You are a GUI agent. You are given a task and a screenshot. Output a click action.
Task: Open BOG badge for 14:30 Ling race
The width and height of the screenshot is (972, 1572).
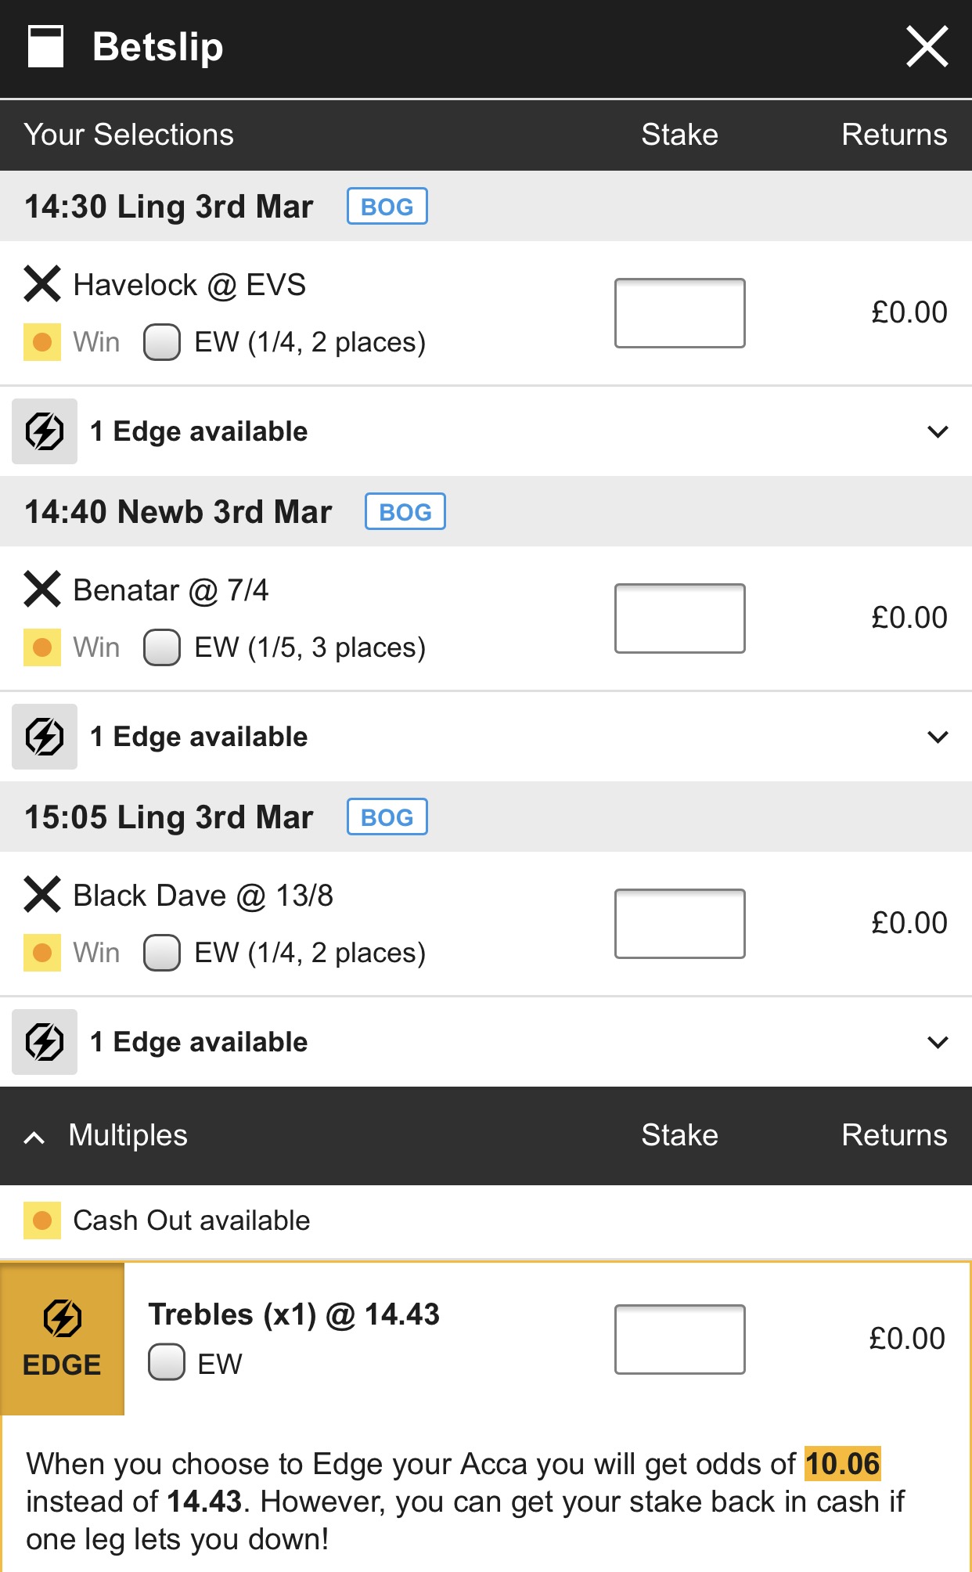pyautogui.click(x=387, y=206)
